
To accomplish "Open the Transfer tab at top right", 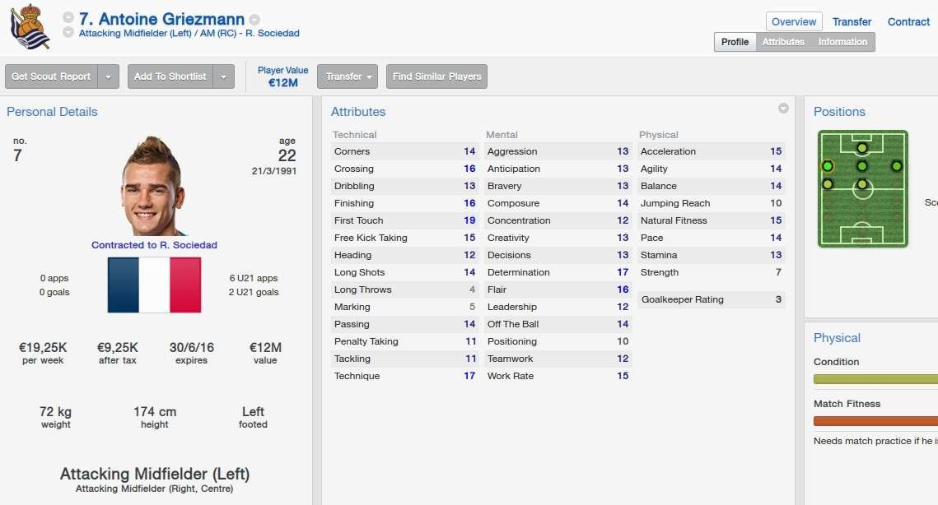I will (852, 22).
